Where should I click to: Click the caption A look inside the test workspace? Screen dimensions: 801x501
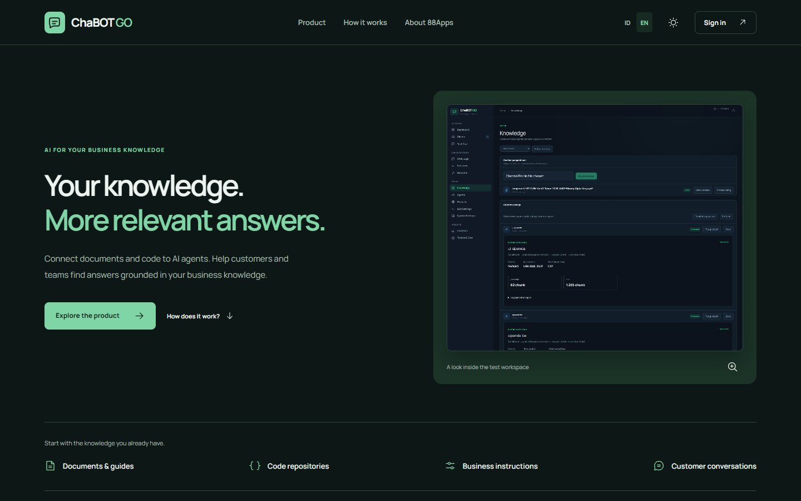pyautogui.click(x=487, y=367)
